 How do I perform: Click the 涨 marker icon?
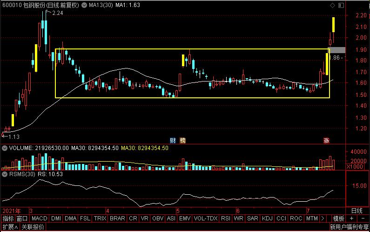[x=326, y=141]
